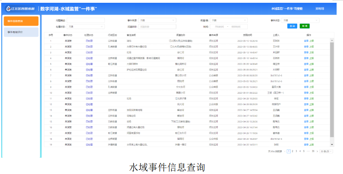Click the blue 查询 button
The image size is (343, 174).
[292, 26]
